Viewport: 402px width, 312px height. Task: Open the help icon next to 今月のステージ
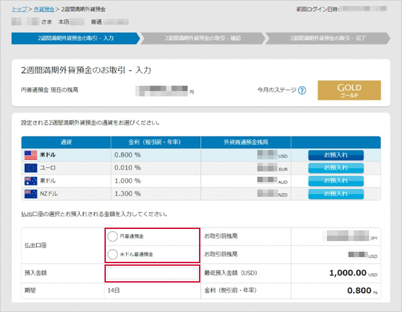302,90
